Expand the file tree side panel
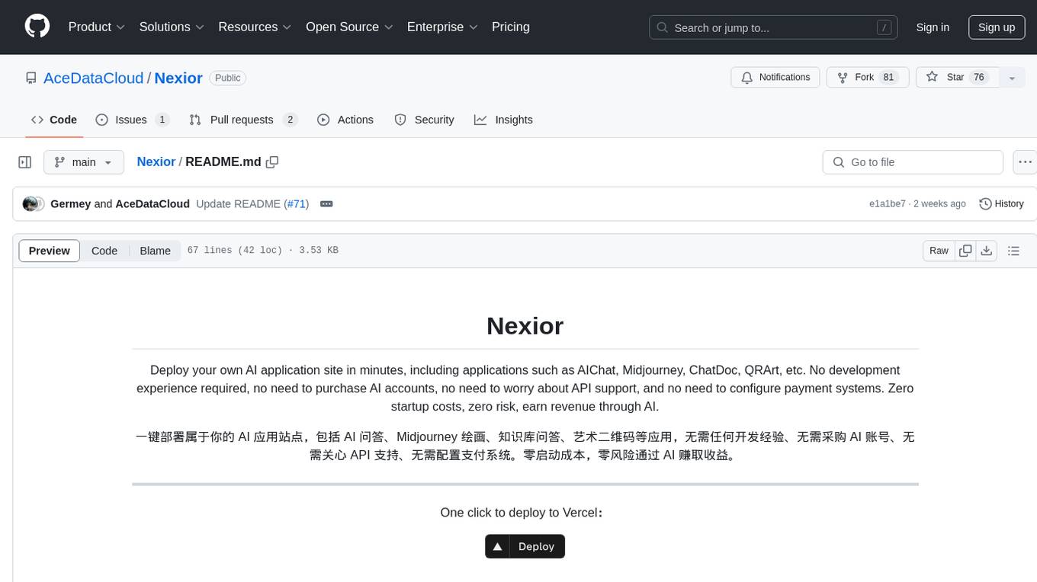 (25, 162)
